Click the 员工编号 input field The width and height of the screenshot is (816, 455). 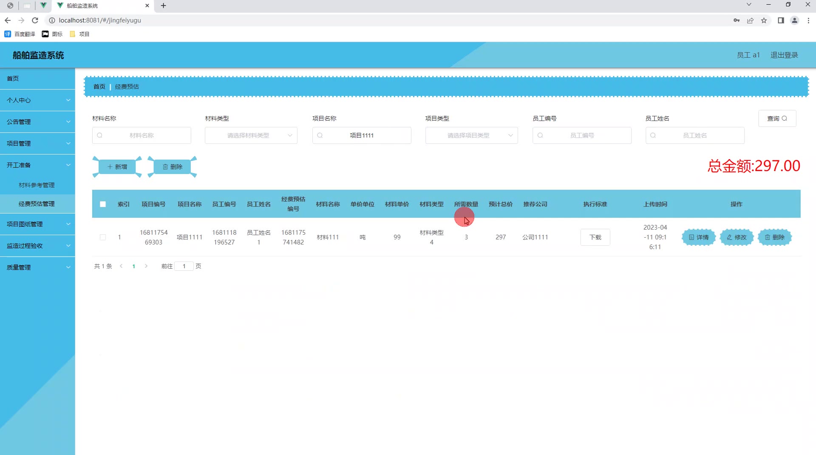click(x=582, y=135)
